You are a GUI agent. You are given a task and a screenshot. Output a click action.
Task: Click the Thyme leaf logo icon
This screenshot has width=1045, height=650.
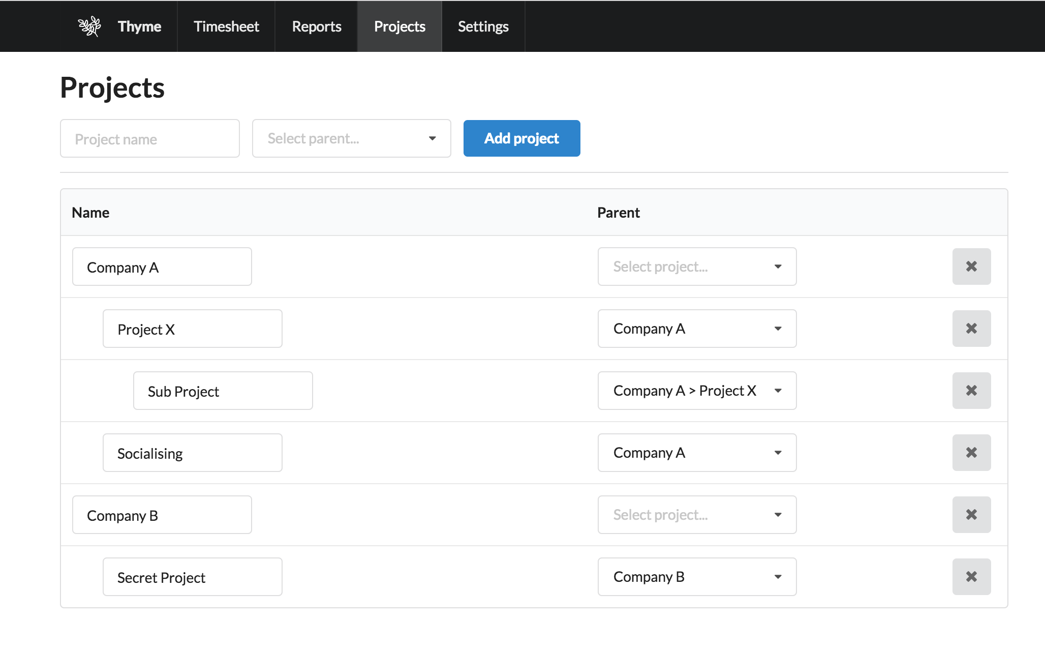pyautogui.click(x=89, y=26)
